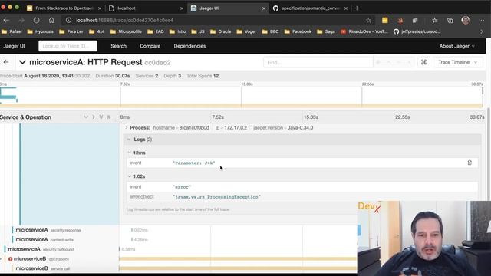
Task: Open the favorites list icon
Action: pos(435,21)
